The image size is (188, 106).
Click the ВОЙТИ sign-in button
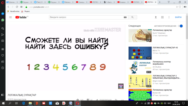pyautogui.click(x=178, y=17)
